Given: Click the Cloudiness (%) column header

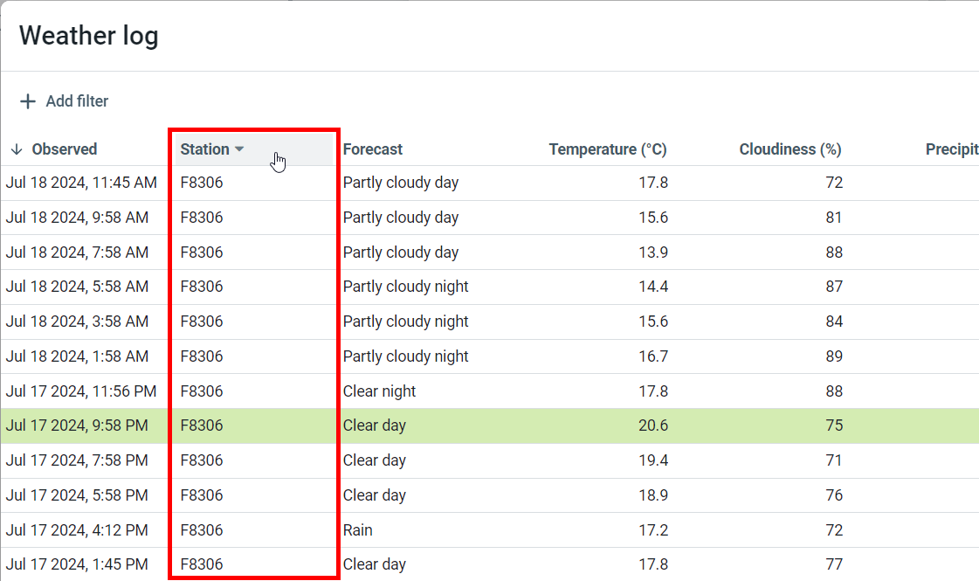Looking at the screenshot, I should [x=789, y=149].
